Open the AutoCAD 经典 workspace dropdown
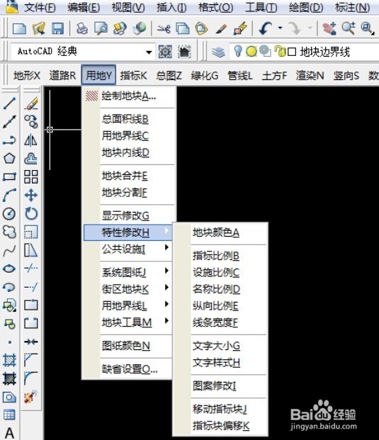This screenshot has width=379, height=440. coord(149,52)
